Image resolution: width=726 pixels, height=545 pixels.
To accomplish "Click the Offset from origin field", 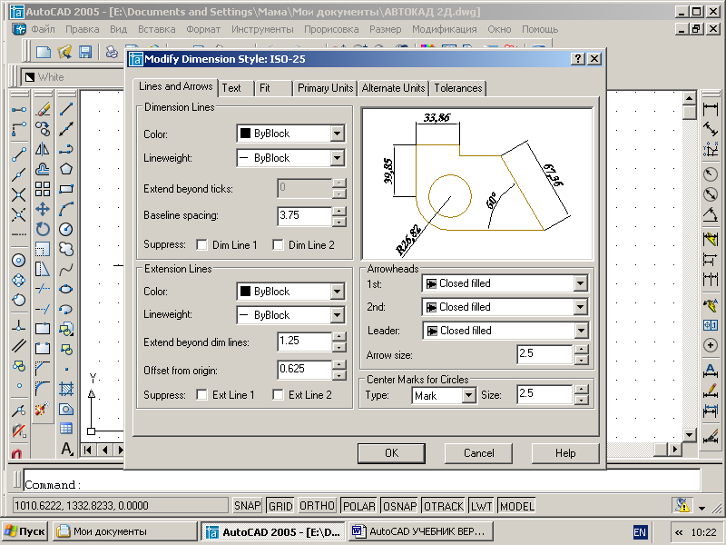I will click(304, 370).
